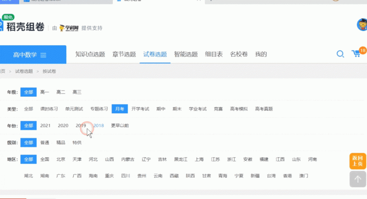
Task: Open the 高中数学 subject dropdown
Action: [x=33, y=54]
